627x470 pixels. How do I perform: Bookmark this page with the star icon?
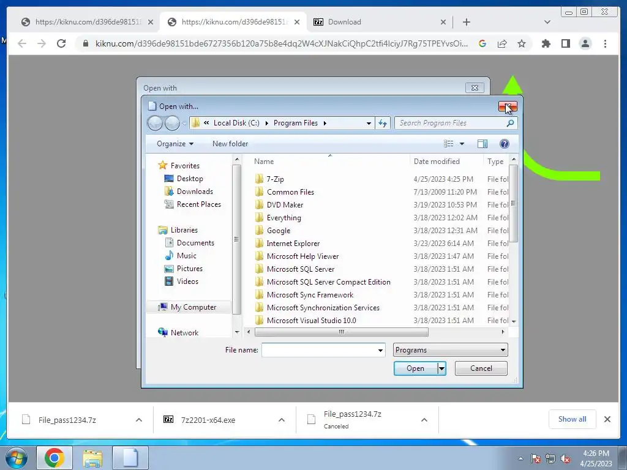(x=522, y=43)
